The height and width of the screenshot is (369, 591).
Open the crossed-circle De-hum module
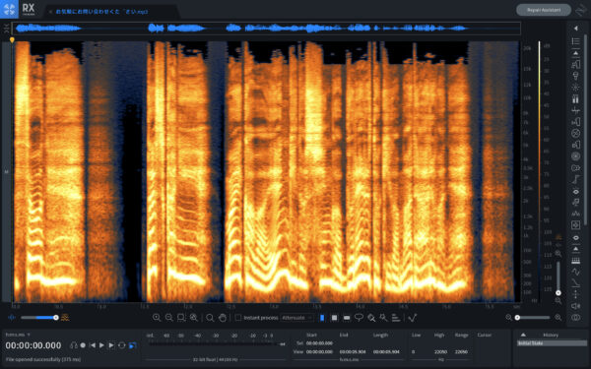tap(575, 133)
